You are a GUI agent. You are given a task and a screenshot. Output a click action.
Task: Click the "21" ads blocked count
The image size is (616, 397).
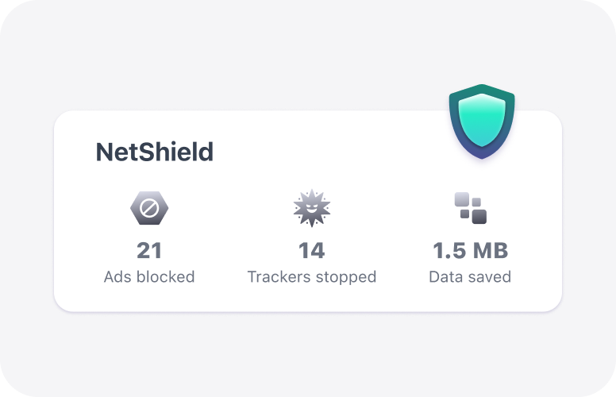click(149, 251)
